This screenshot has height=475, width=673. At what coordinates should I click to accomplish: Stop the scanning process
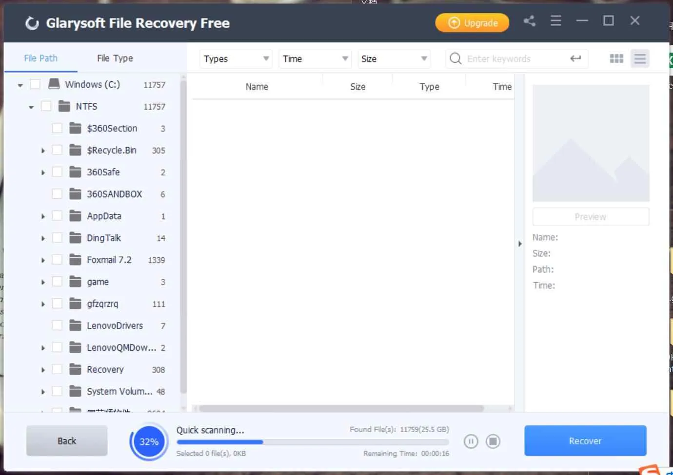coord(493,441)
